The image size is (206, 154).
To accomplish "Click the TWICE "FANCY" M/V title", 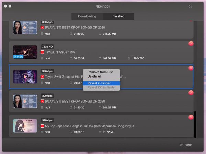I will pyautogui.click(x=60, y=52).
